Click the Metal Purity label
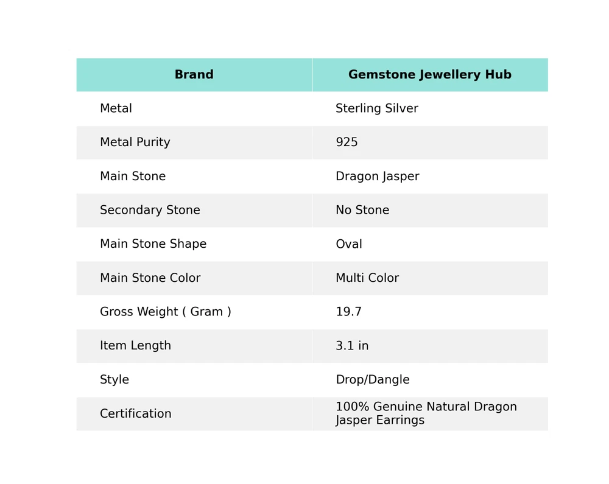Screen dimensions: 609x484 point(135,142)
